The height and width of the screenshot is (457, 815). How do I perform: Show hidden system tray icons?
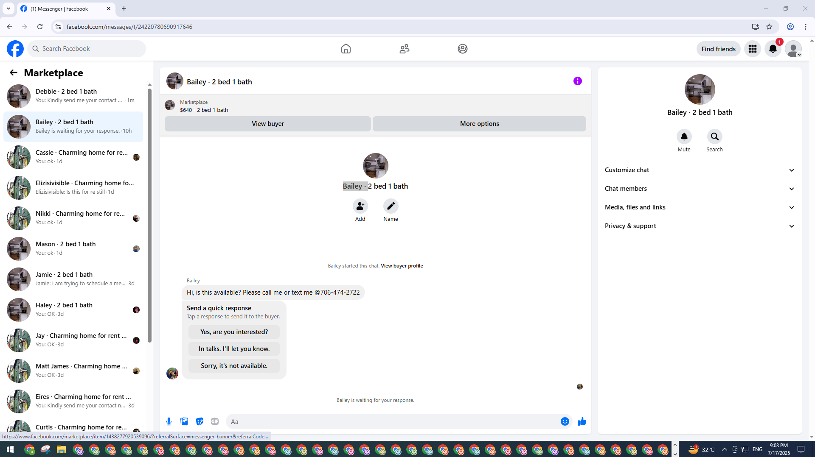coord(724,449)
